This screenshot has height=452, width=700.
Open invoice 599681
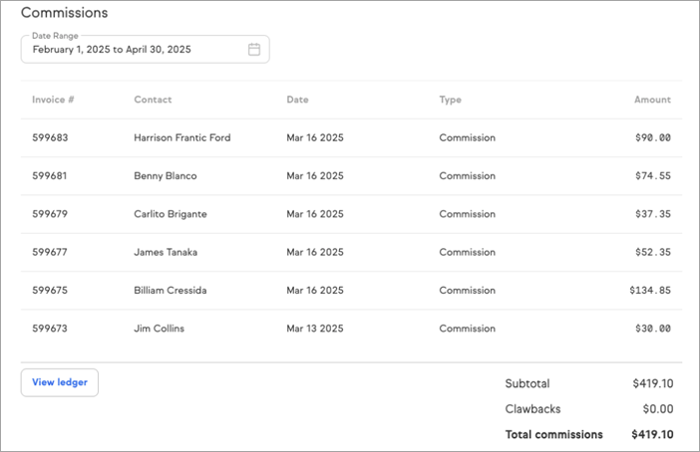click(x=50, y=176)
